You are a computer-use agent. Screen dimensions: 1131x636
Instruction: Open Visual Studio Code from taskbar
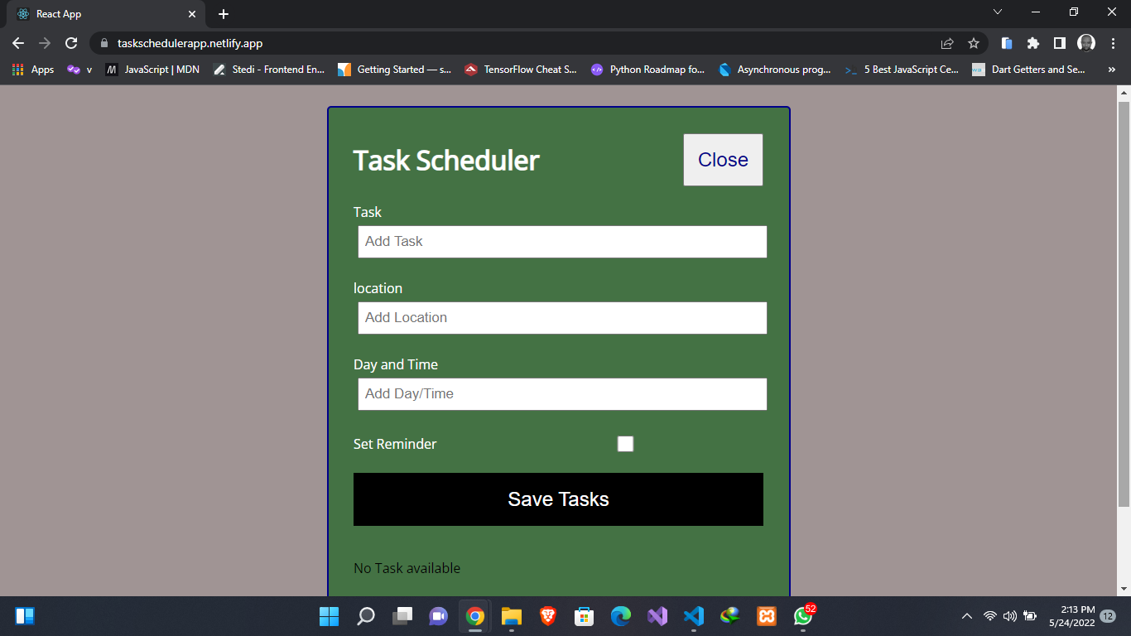tap(693, 616)
